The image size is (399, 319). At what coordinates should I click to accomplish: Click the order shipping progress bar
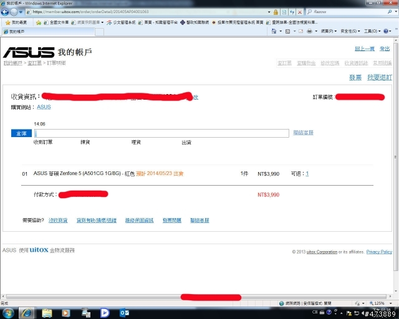pos(161,133)
